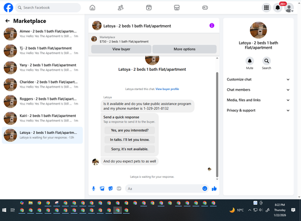Go back using Marketplace arrow
The height and width of the screenshot is (221, 301).
pos(7,21)
